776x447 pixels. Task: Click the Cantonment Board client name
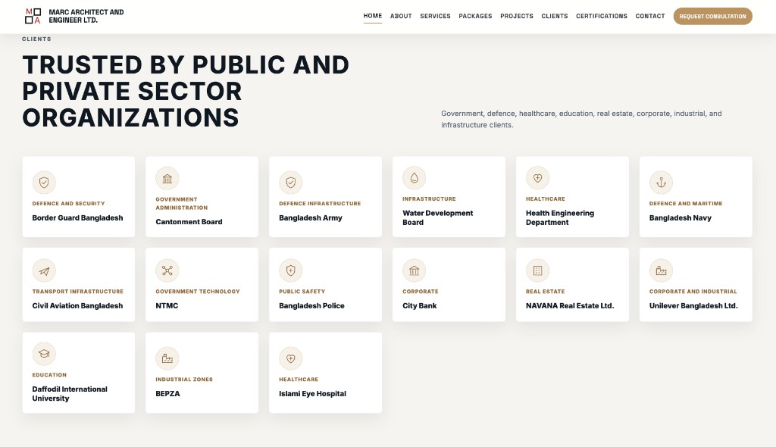(189, 222)
